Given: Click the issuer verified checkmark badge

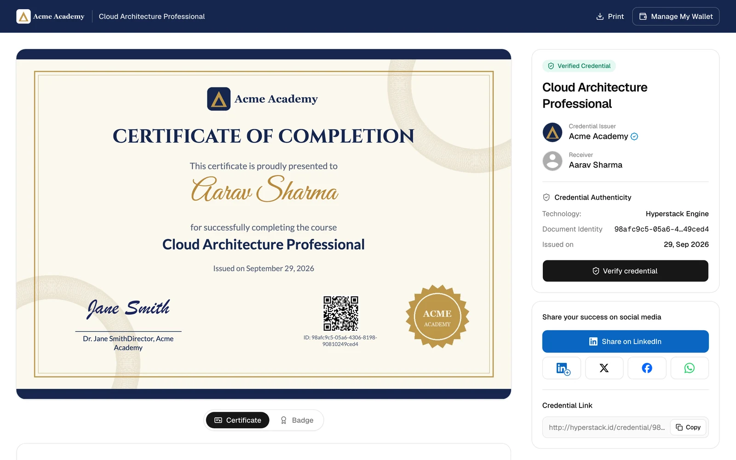Looking at the screenshot, I should coord(634,137).
